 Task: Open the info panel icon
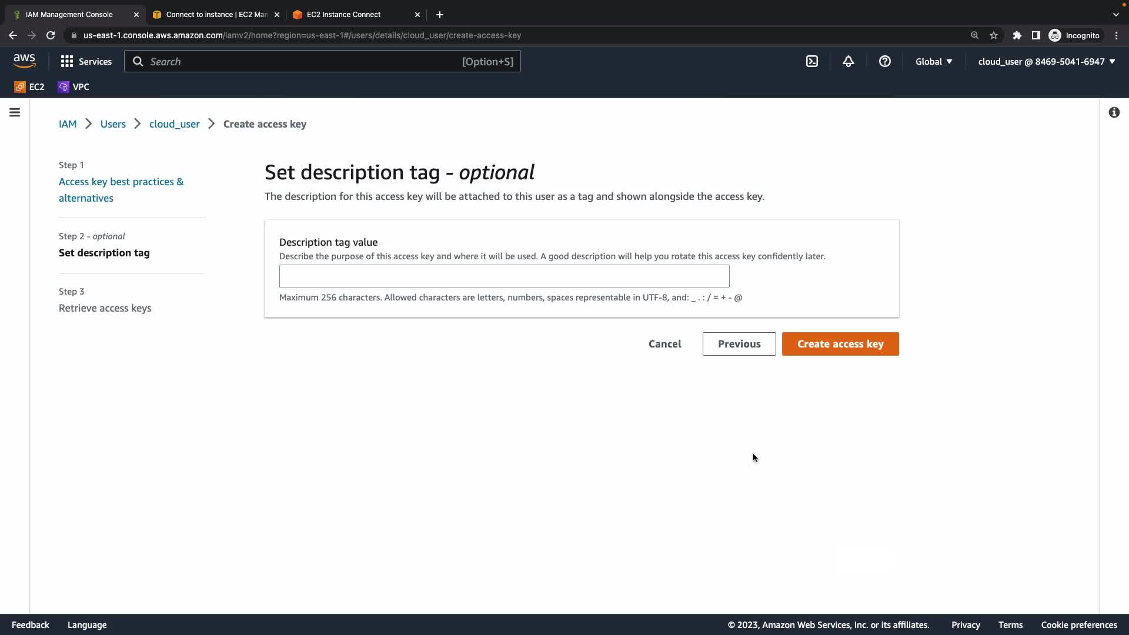coord(1114,112)
